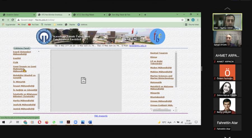
Task: Open the matlab bookmark folder
Action: tap(58, 25)
